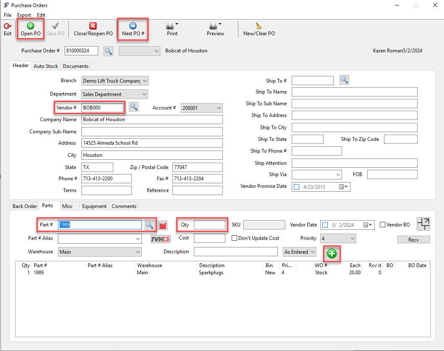This screenshot has height=351, width=444.
Task: Open Ship To # lookup magnifier
Action: [344, 80]
